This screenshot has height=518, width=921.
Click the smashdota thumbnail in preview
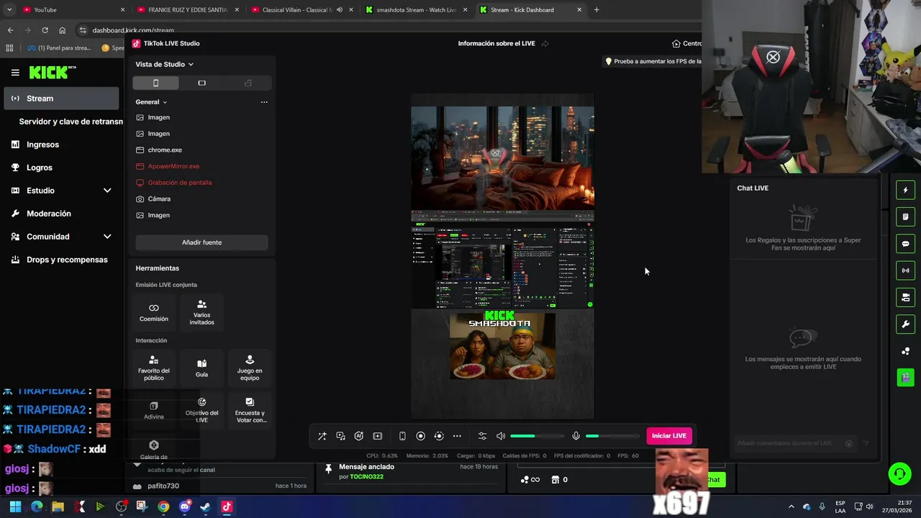point(502,345)
